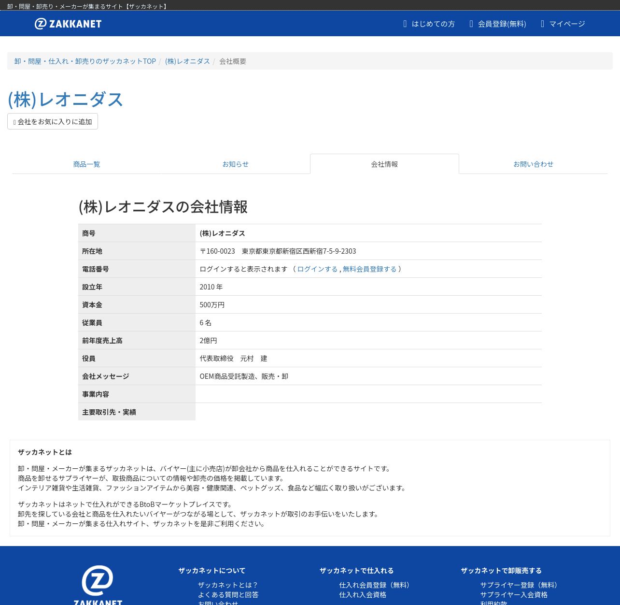Click the address 東京都東京都新宿区西新宿7-5-9-2303
This screenshot has width=620, height=605.
pyautogui.click(x=299, y=251)
